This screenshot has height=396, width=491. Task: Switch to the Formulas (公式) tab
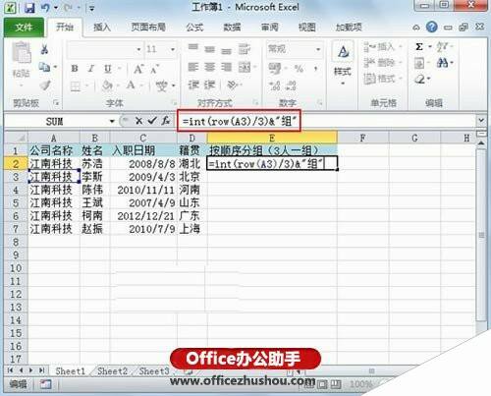(194, 28)
